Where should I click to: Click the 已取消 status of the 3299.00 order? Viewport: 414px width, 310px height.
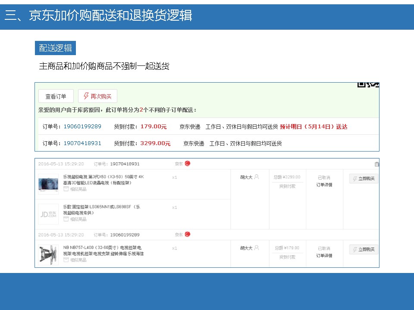pyautogui.click(x=324, y=178)
